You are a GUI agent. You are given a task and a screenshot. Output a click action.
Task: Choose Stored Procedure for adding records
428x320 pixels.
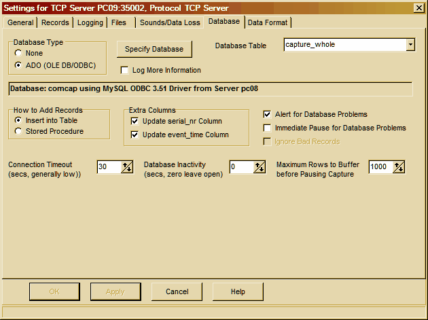pos(18,131)
